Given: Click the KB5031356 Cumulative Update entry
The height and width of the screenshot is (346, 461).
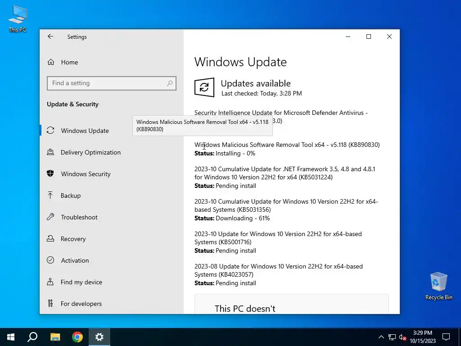Looking at the screenshot, I should pos(286,205).
